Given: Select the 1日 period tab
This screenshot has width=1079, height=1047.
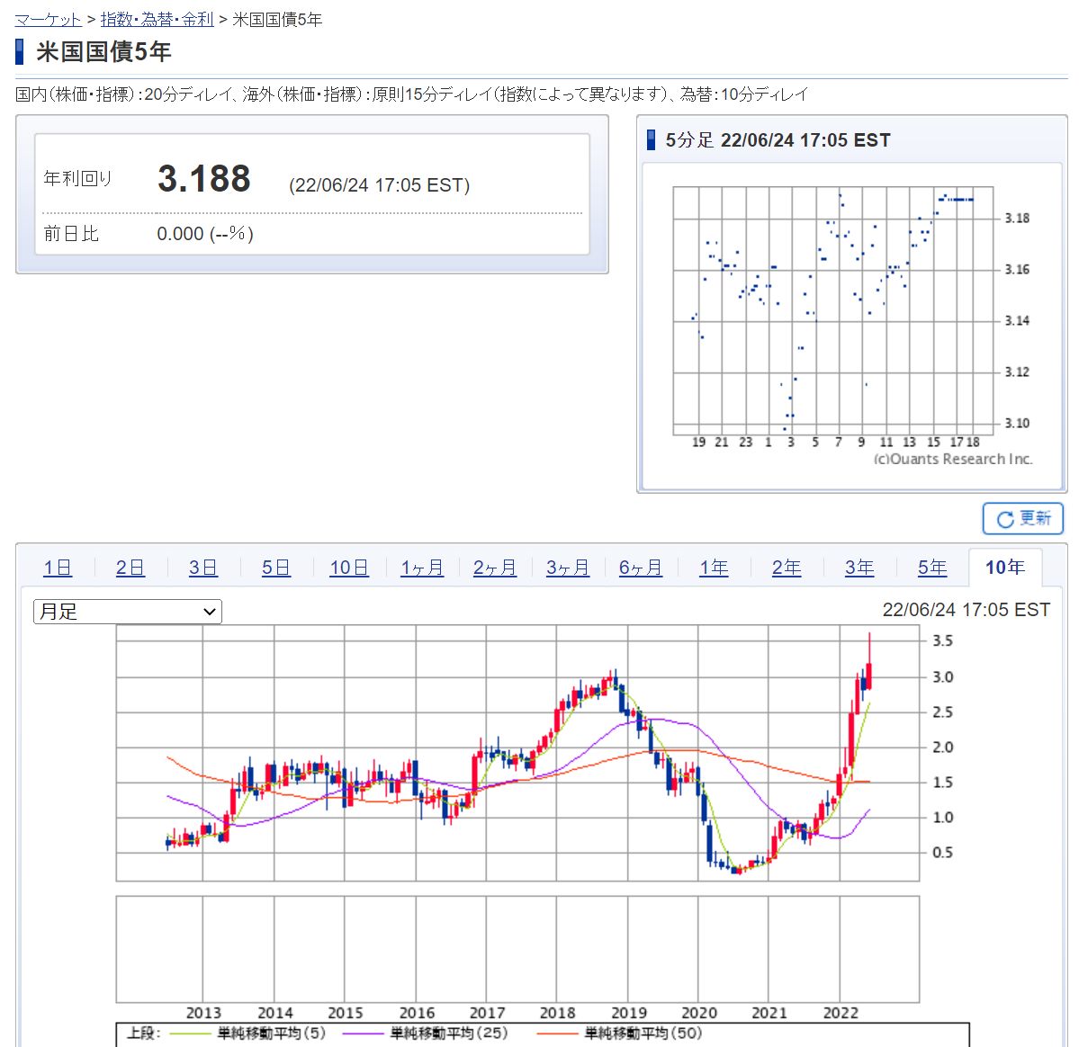Looking at the screenshot, I should pos(58,568).
